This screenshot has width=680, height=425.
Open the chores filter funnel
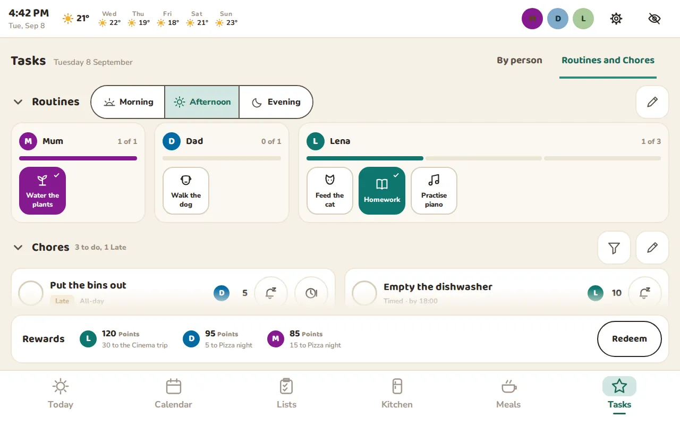614,248
